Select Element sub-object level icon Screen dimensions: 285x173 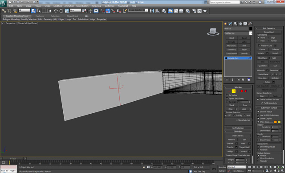pos(246,91)
